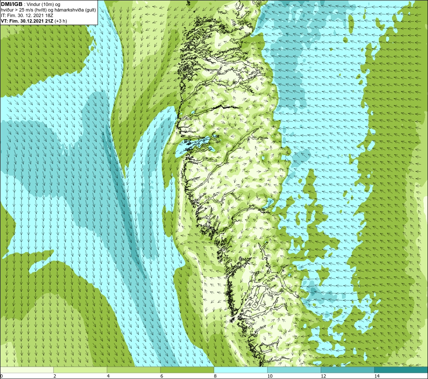
Task: Click the 2–4 m/s light green legend swatch
Action: tap(80, 370)
